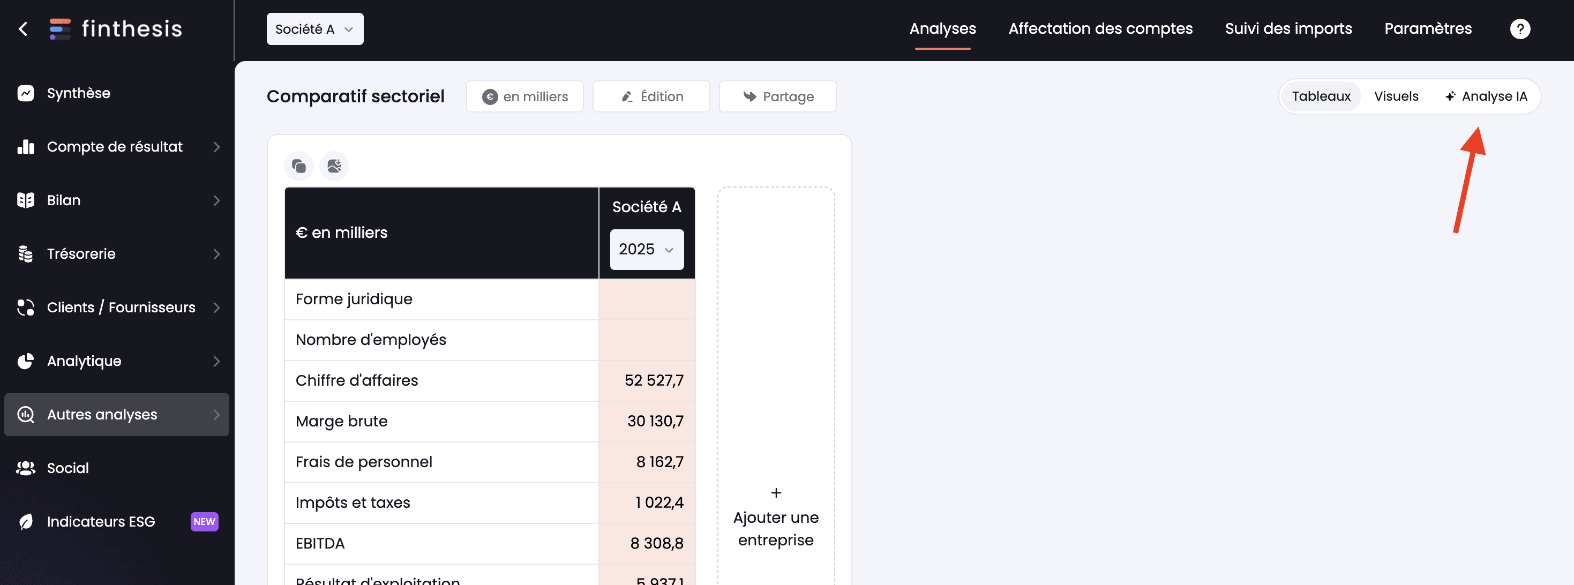1574x585 pixels.
Task: Click the 8 162,7 value cell
Action: [x=647, y=462]
